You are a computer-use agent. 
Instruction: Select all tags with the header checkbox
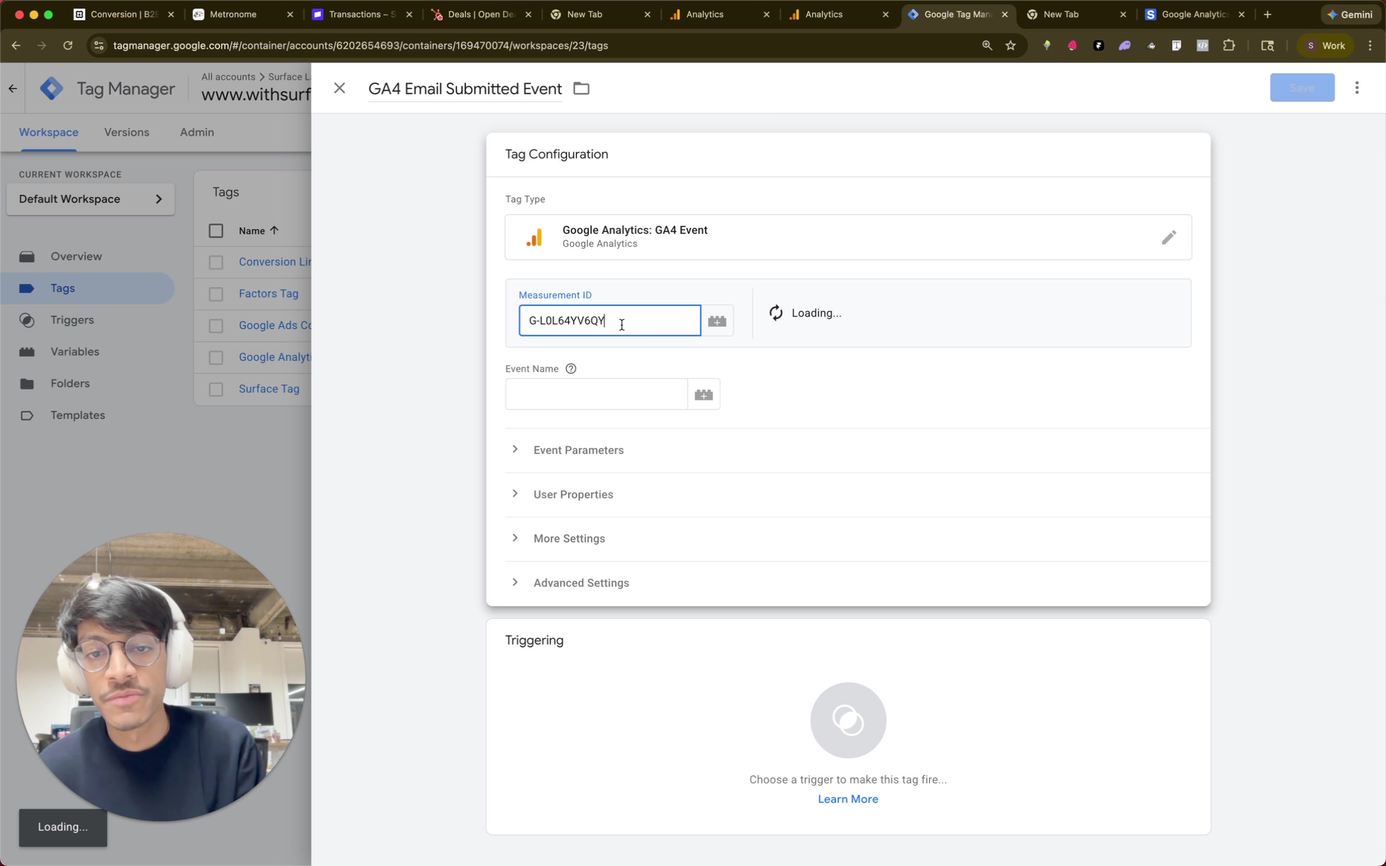click(216, 230)
